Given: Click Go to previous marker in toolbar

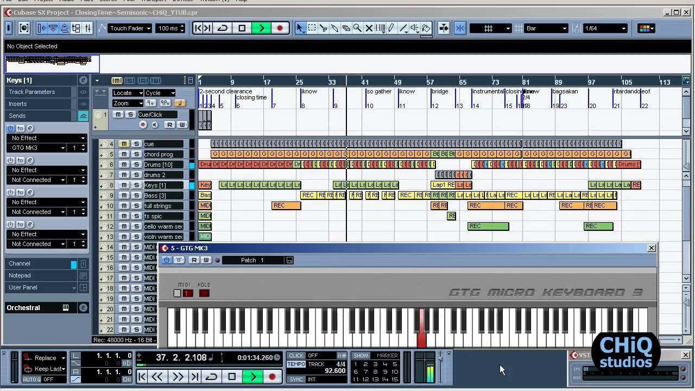Looking at the screenshot, I should (198, 28).
